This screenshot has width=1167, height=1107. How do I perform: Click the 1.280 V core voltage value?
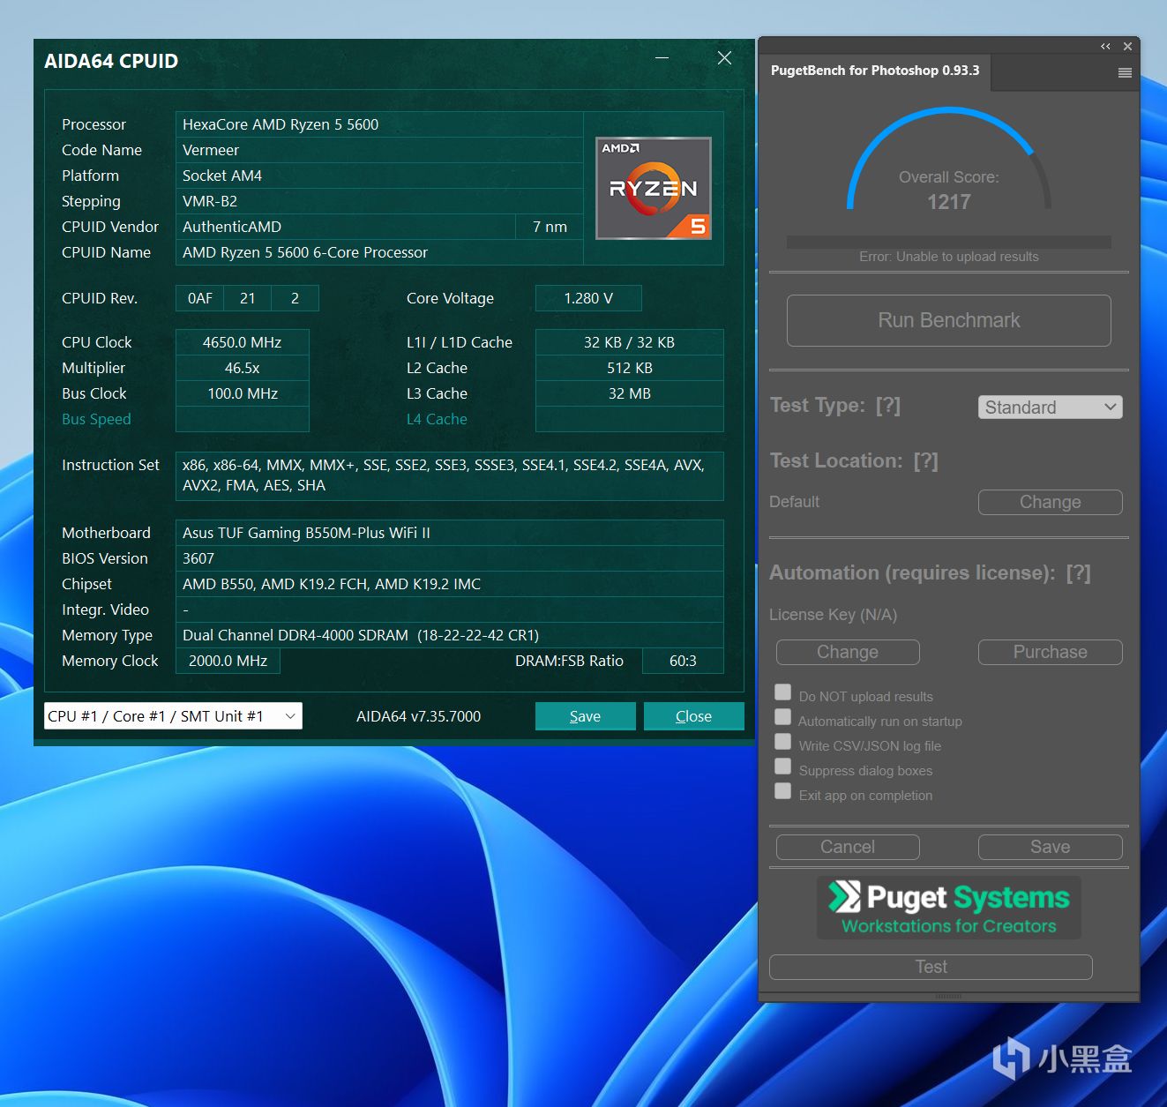(x=588, y=298)
